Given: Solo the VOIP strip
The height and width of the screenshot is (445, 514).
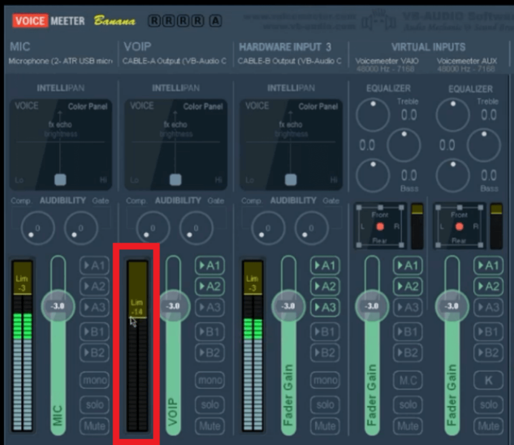Looking at the screenshot, I should [210, 404].
